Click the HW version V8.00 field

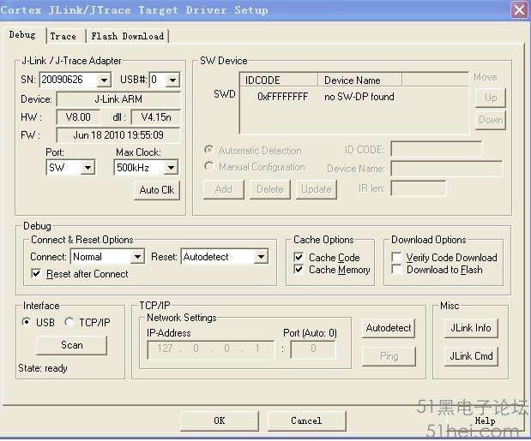[x=78, y=117]
